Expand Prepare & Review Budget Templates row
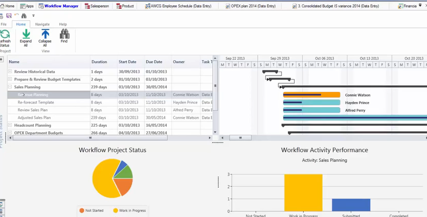 10,79
